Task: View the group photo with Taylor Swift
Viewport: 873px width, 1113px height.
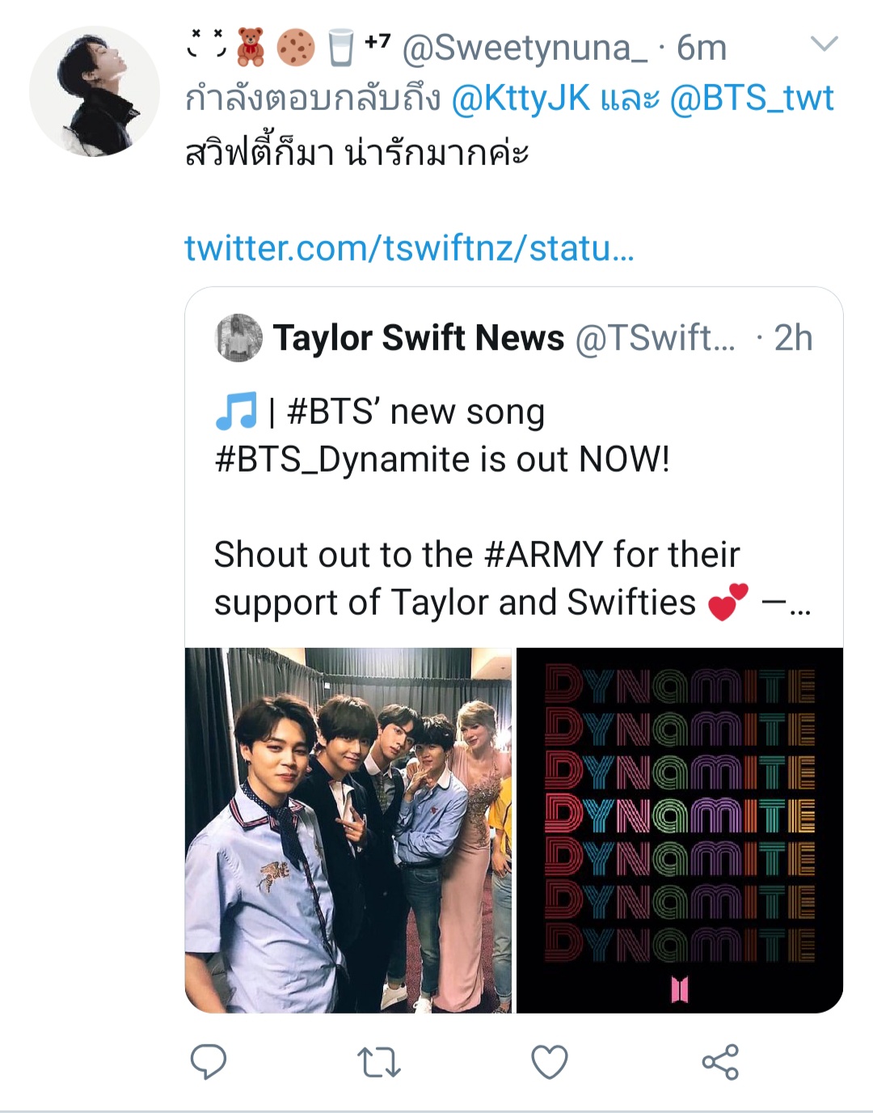Action: (348, 830)
